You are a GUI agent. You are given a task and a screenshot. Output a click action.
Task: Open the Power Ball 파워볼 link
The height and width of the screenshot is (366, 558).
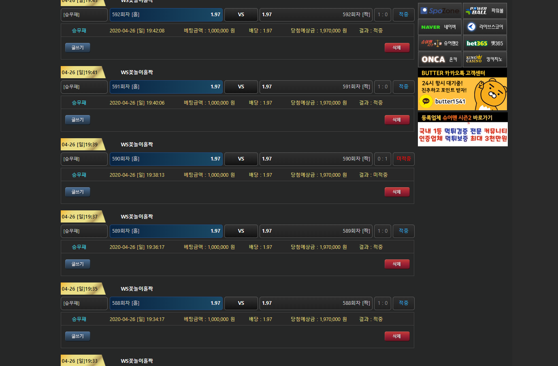(485, 11)
